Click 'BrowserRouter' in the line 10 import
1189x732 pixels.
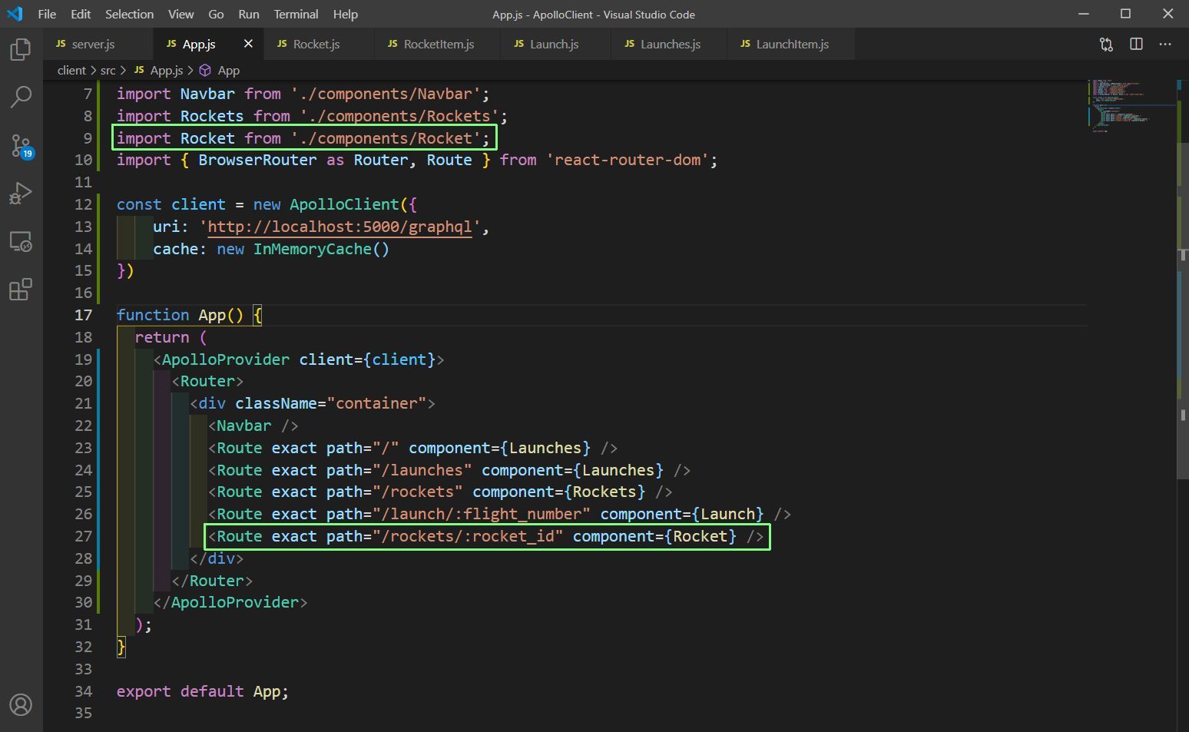pos(257,160)
